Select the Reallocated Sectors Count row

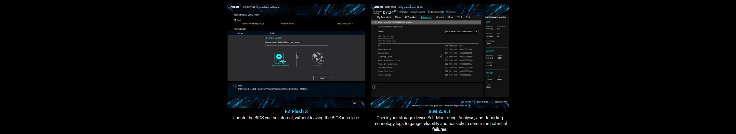tap(425, 60)
